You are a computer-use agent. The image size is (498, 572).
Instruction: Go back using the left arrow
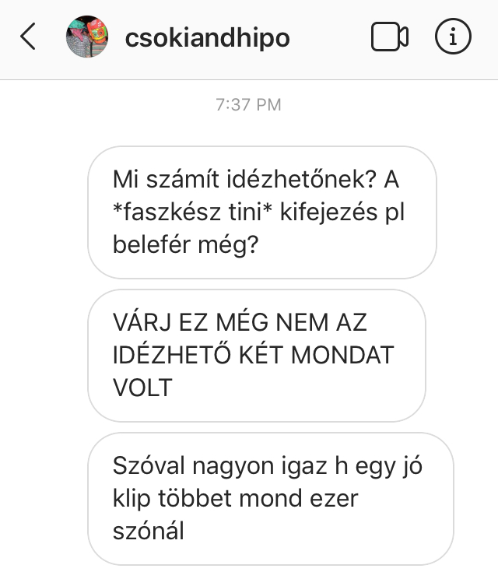pos(28,36)
